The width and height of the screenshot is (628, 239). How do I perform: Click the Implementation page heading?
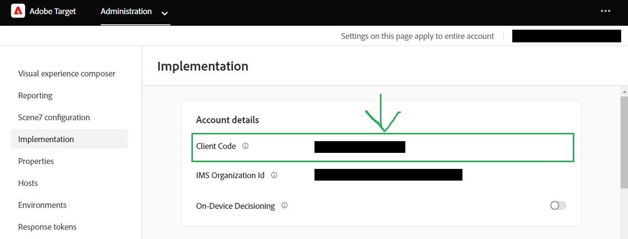pos(203,66)
